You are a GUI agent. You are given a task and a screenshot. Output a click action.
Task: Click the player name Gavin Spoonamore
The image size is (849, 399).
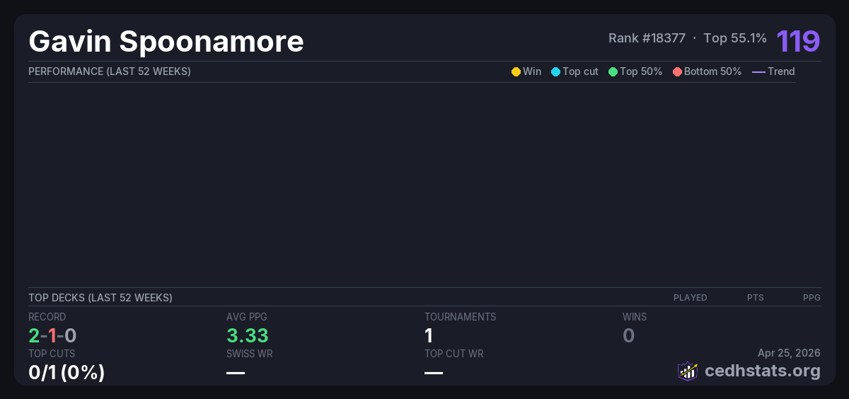click(x=166, y=42)
